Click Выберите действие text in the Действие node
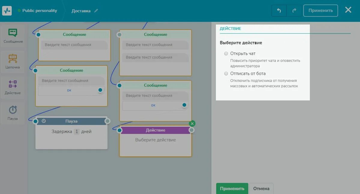The image size is (360, 194). [156, 140]
